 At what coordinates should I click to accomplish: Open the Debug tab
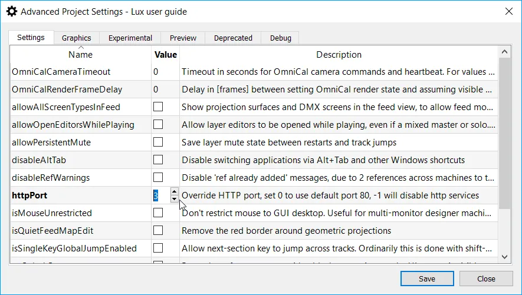[281, 38]
